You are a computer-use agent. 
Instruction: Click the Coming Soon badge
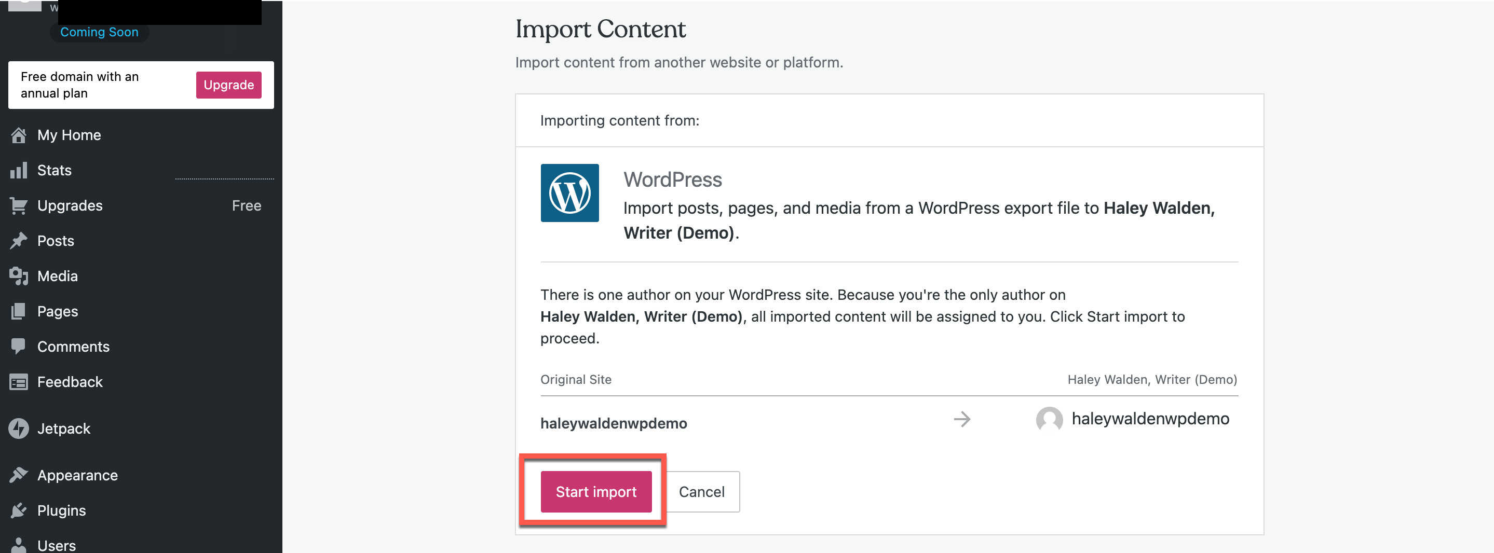point(99,32)
